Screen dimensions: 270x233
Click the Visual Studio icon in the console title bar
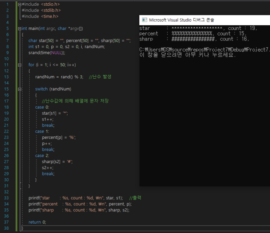coord(144,20)
